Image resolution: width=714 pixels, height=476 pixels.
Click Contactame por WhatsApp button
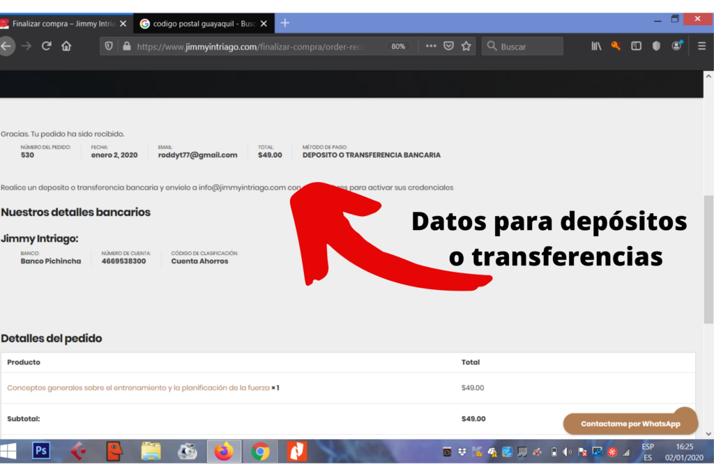[x=630, y=424]
